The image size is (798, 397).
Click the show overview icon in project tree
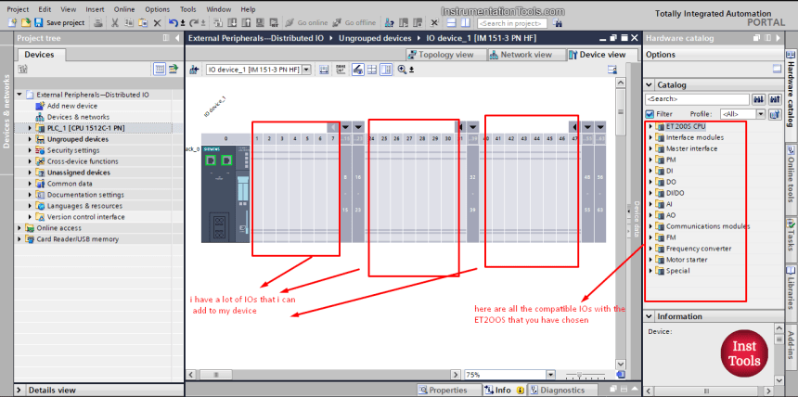click(160, 69)
